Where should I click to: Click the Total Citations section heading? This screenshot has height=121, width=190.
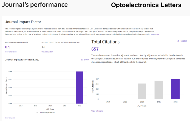[105, 42]
